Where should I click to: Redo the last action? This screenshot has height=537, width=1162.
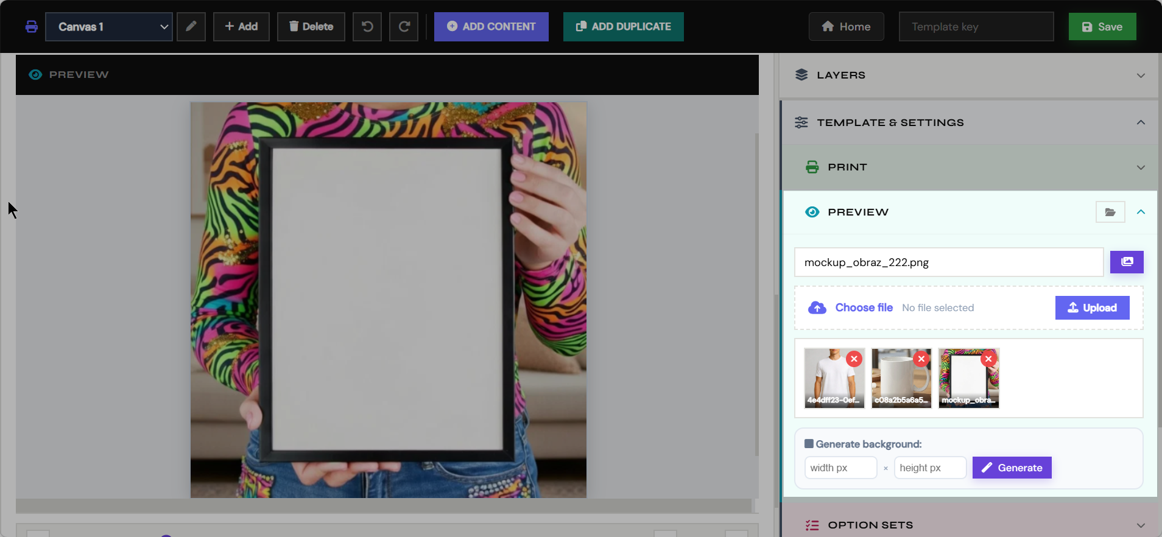(x=404, y=27)
